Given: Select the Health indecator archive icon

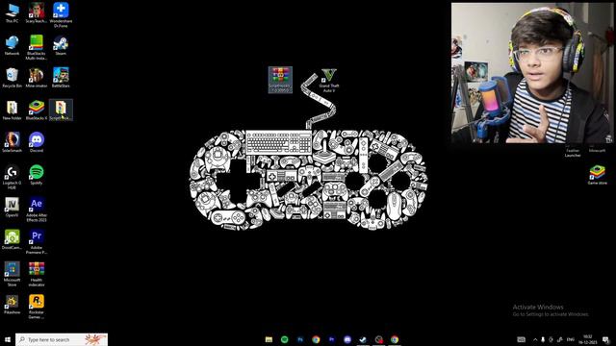Looking at the screenshot, I should point(37,274).
